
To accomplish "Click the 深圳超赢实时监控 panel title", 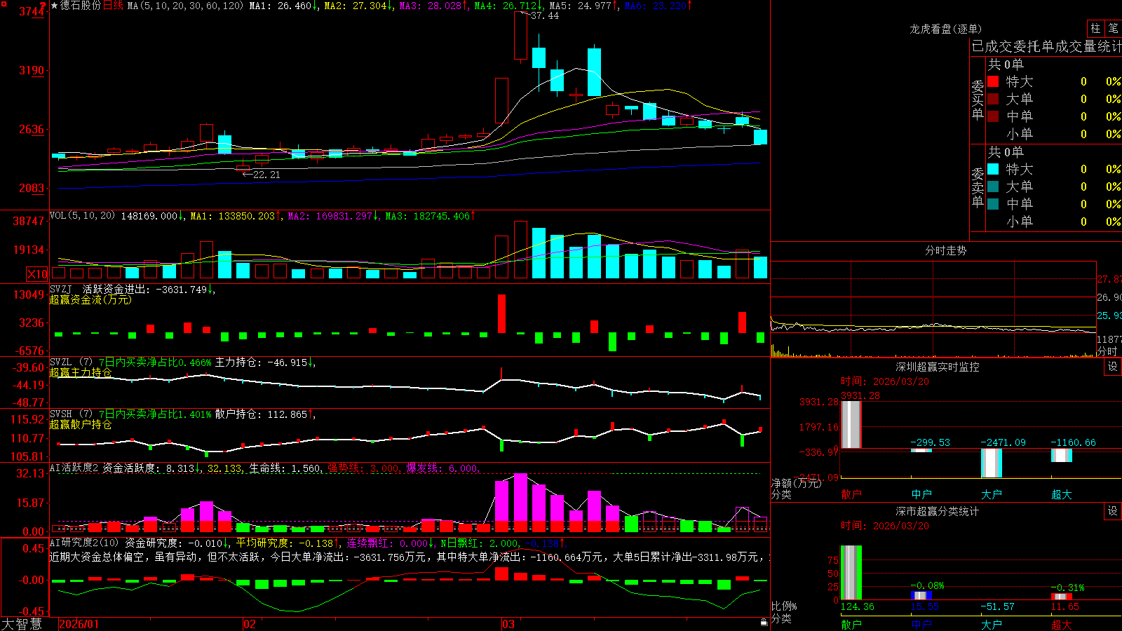I will [x=937, y=367].
